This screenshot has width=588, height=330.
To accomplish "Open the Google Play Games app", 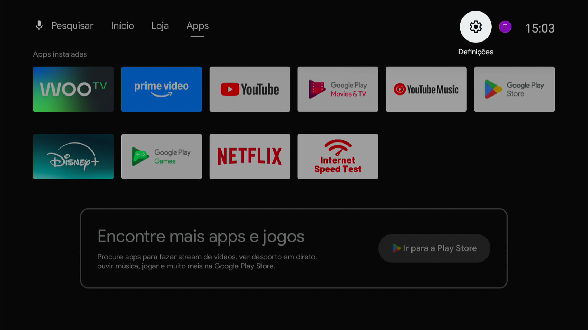I will tap(161, 156).
